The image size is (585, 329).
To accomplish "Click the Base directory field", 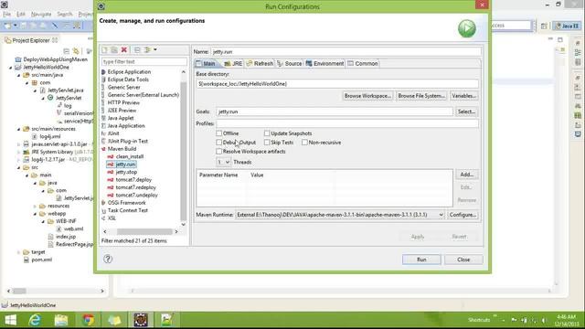I will pos(337,84).
